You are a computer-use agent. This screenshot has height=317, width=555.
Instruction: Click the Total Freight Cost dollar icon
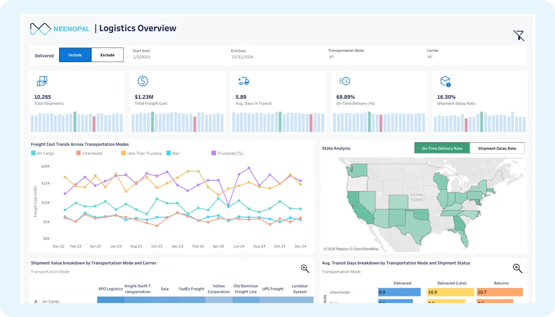pos(142,81)
